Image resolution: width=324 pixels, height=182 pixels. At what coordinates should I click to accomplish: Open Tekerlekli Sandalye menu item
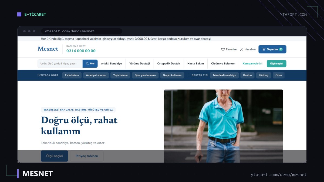112,64
